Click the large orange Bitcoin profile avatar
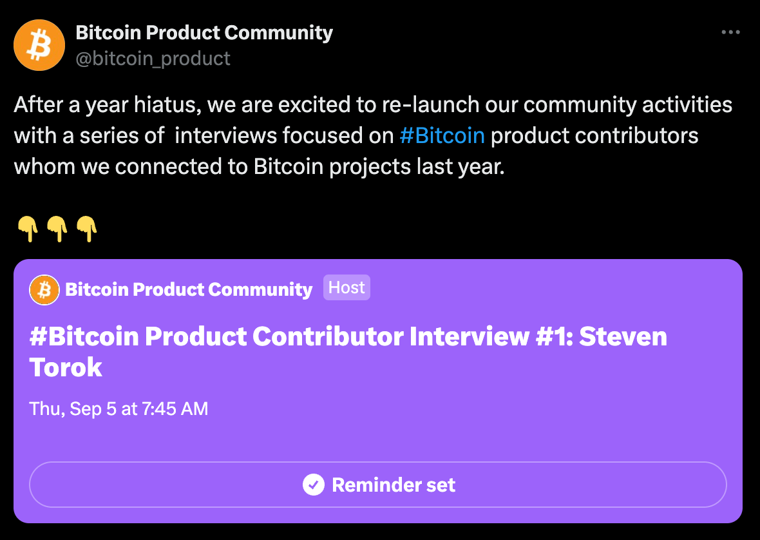The image size is (760, 540). pyautogui.click(x=39, y=45)
